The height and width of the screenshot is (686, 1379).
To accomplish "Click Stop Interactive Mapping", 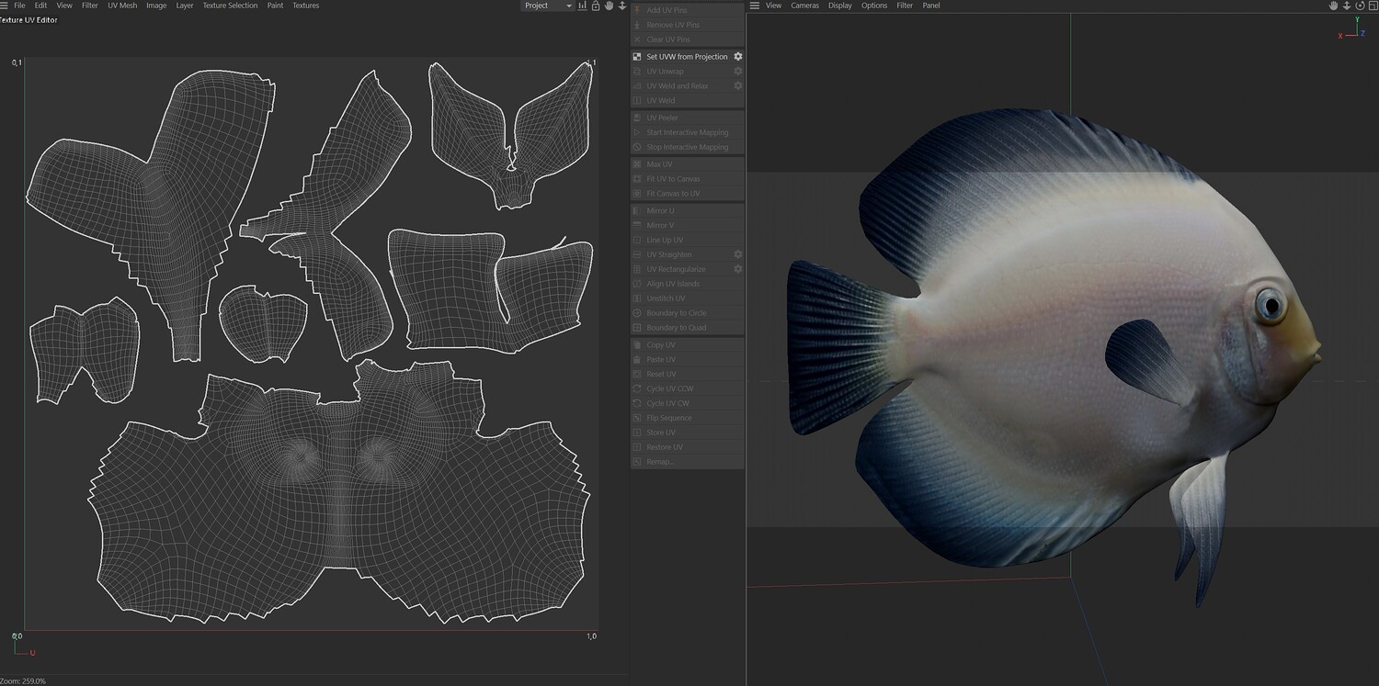I will [x=688, y=147].
